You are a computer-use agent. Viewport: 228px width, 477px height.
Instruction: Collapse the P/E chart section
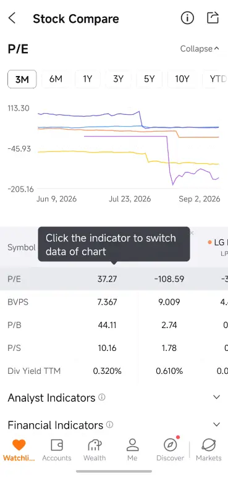click(200, 49)
